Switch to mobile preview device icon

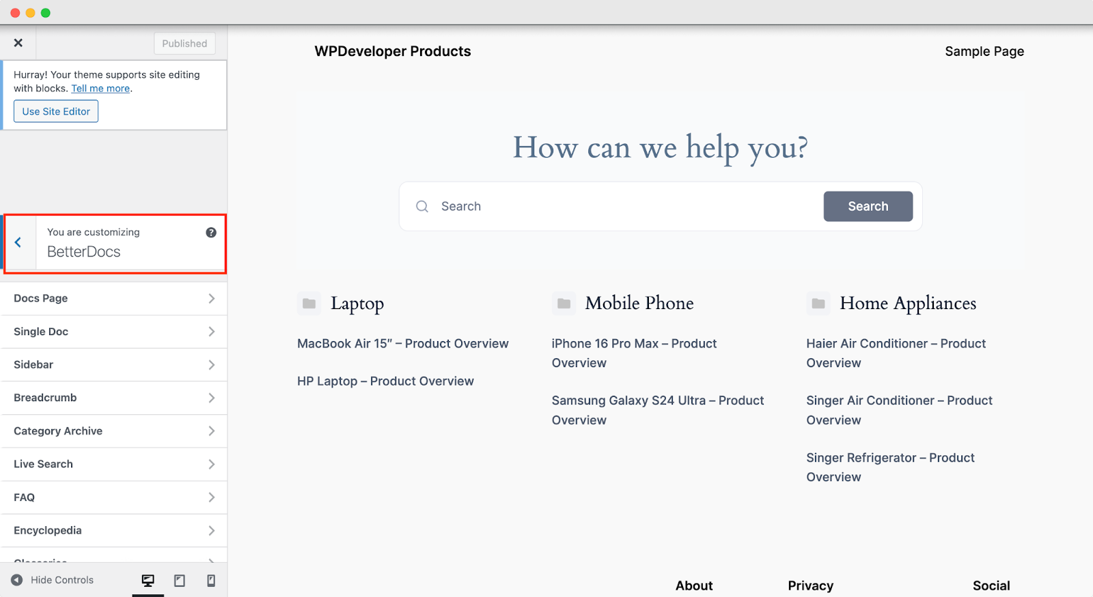(x=211, y=580)
